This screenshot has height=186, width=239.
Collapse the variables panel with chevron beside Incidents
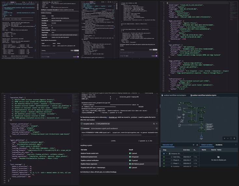coord(236,145)
